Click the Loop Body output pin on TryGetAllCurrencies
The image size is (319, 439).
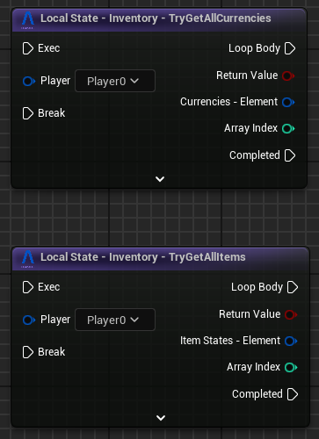[x=290, y=48]
